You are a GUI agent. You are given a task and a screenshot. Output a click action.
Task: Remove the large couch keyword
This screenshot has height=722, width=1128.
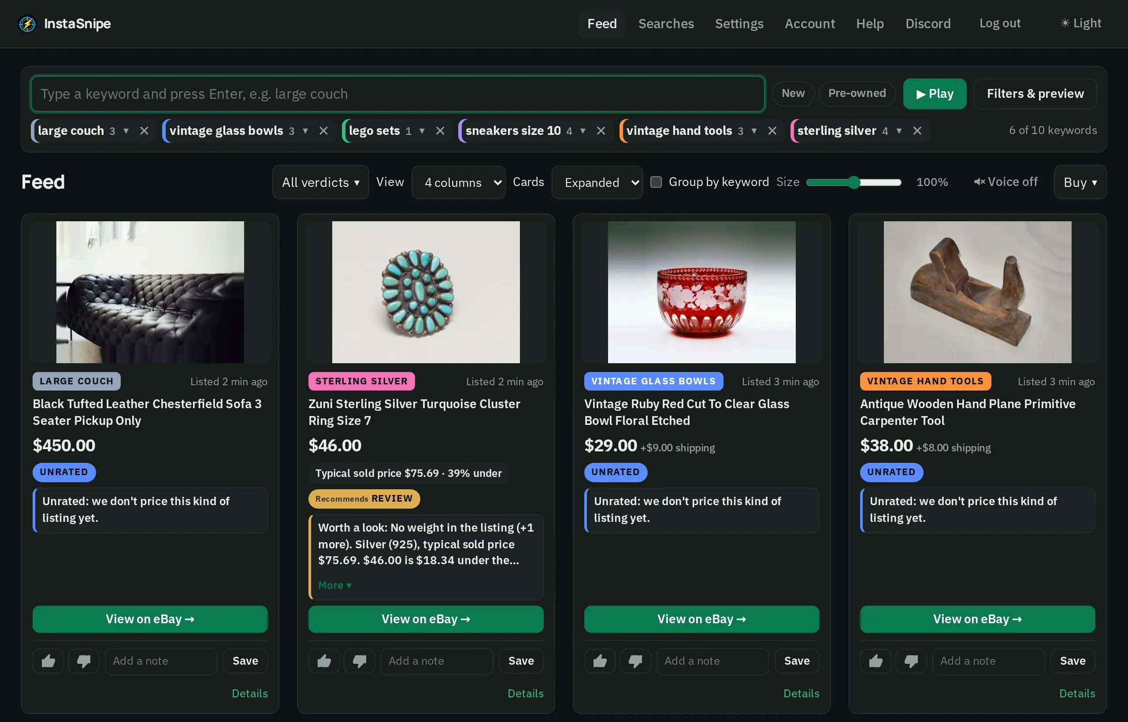click(145, 131)
